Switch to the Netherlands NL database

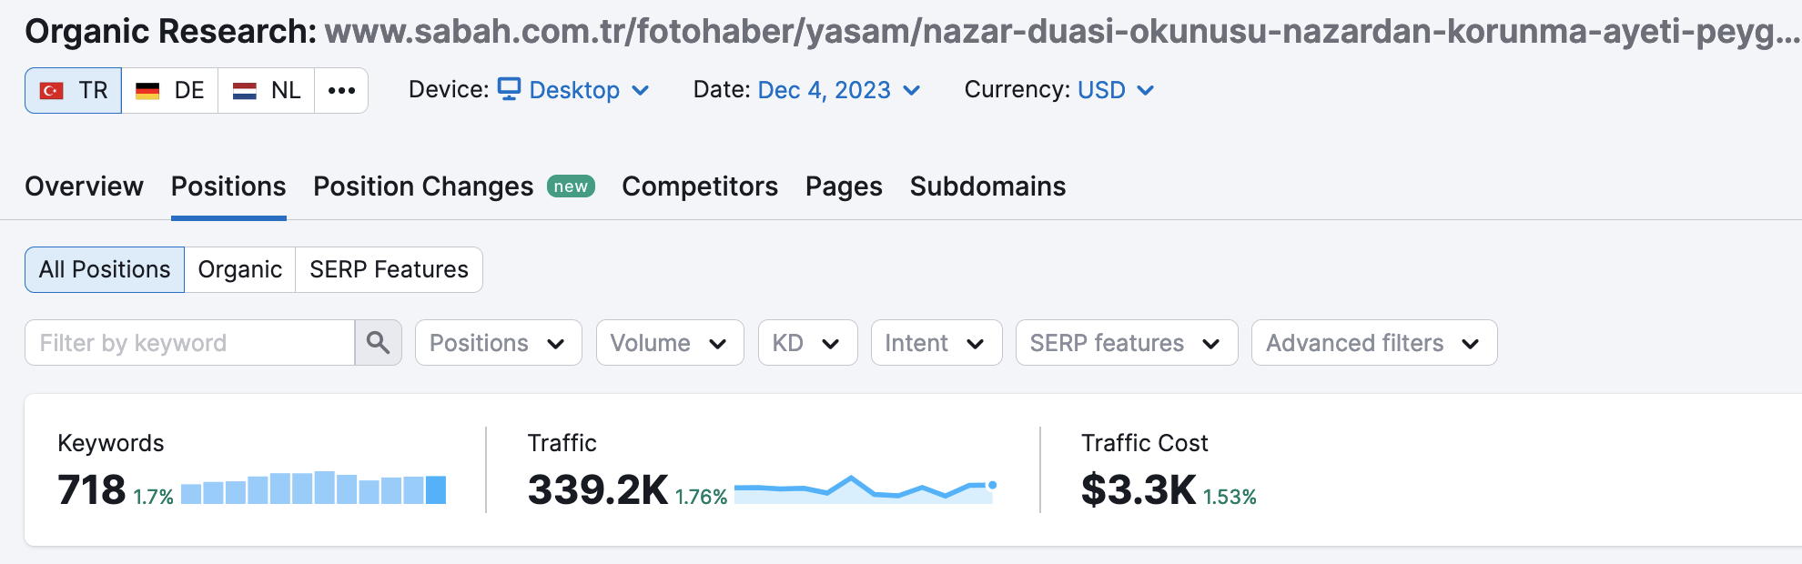(267, 90)
